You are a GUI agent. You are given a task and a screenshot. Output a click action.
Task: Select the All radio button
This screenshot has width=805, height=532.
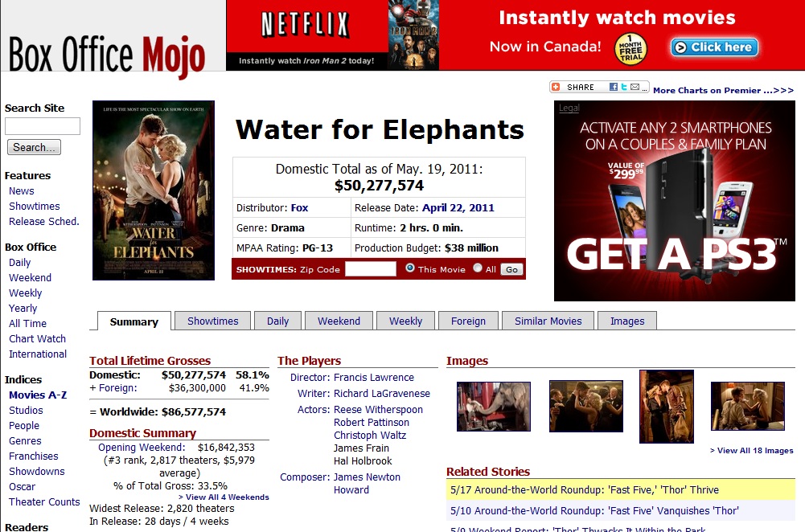tap(478, 268)
